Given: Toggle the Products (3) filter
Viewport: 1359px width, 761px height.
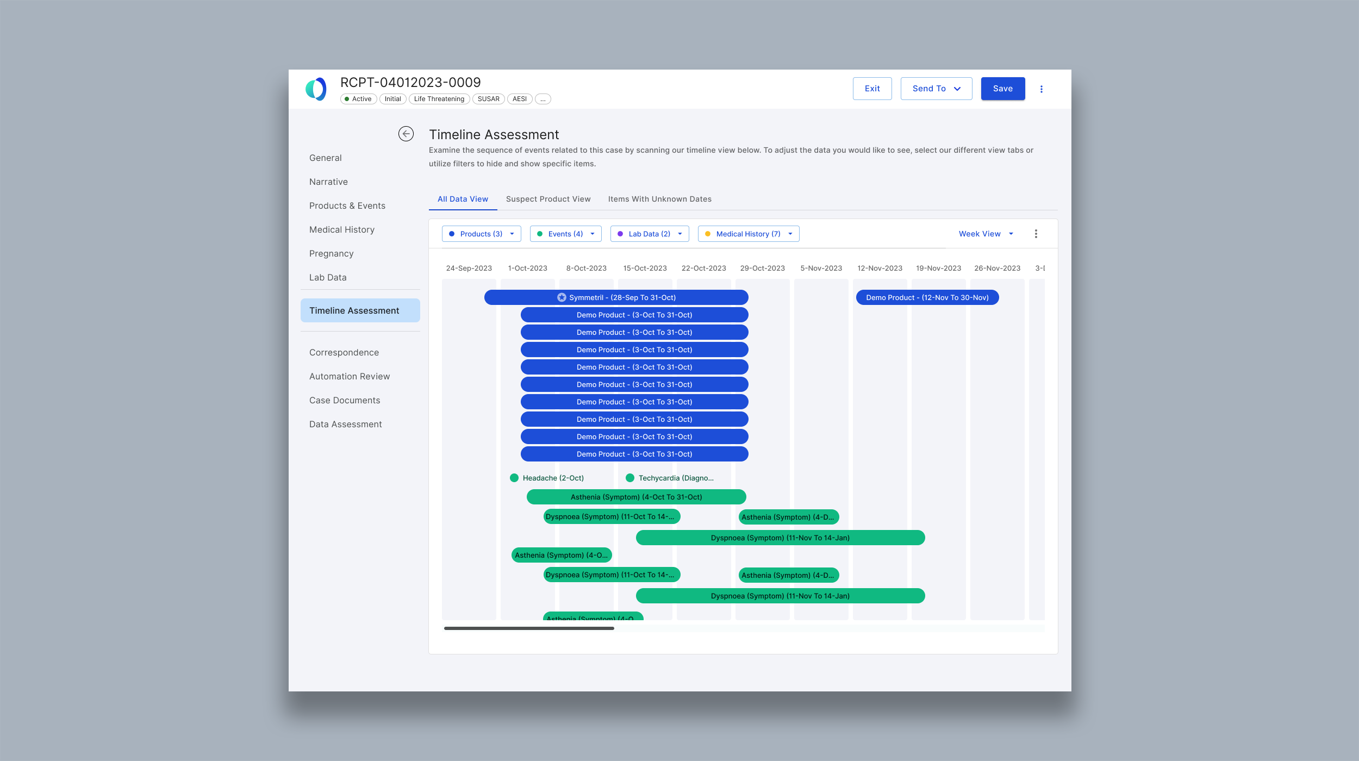Looking at the screenshot, I should pos(481,234).
